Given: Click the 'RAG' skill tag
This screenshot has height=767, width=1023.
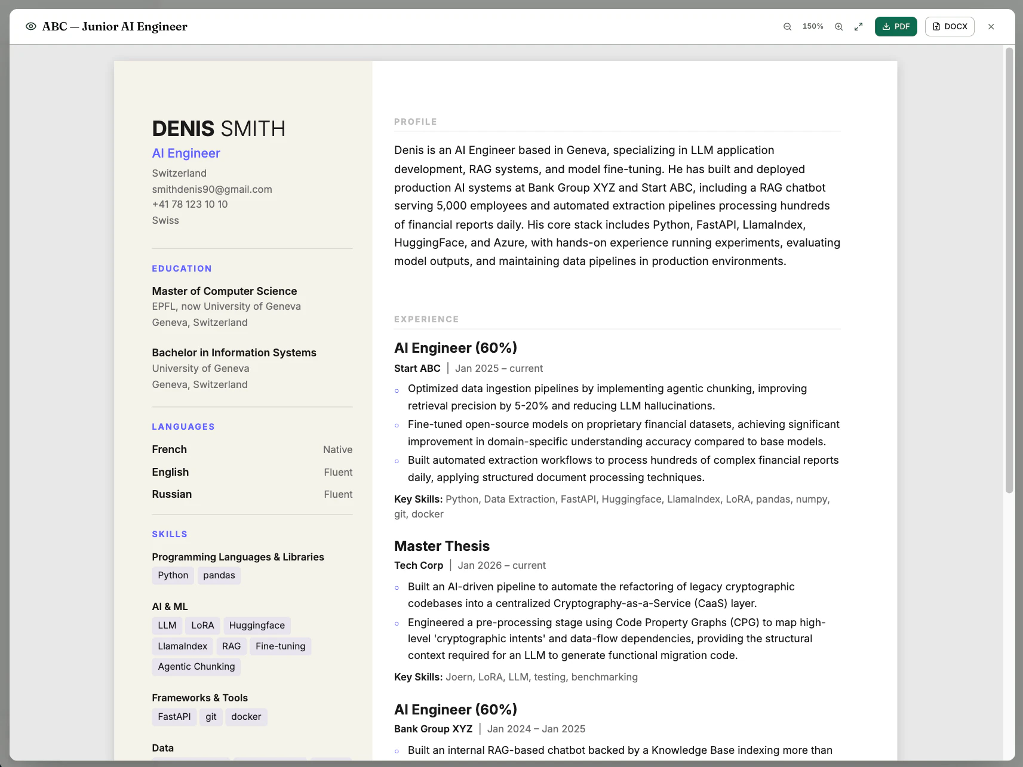Looking at the screenshot, I should (232, 646).
